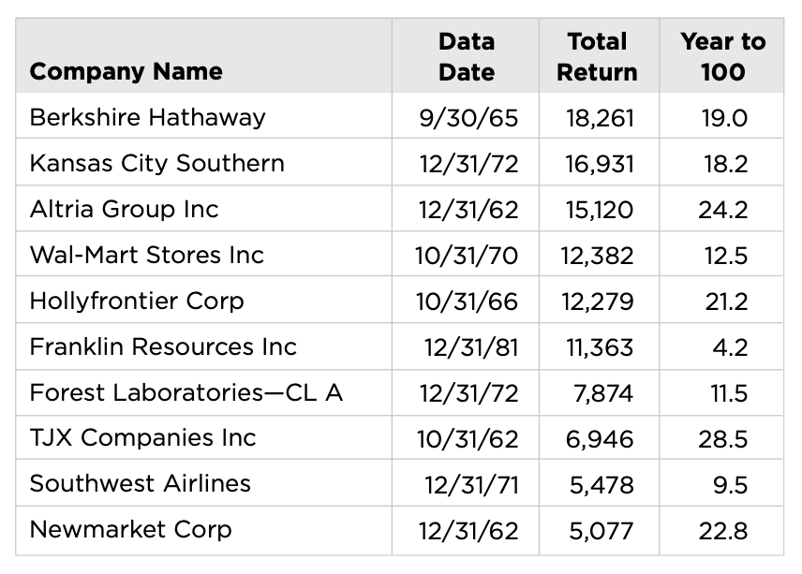
Task: Click the Company Name column header
Action: point(126,72)
